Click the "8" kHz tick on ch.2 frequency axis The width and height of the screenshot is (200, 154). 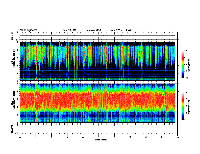(18, 92)
